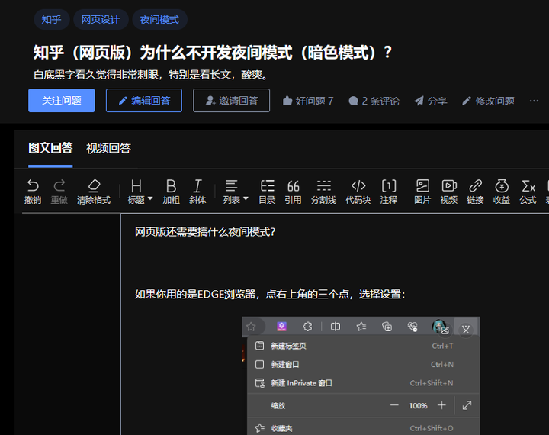Open the 知乎 topic tag
Image resolution: width=549 pixels, height=435 pixels.
(x=52, y=20)
